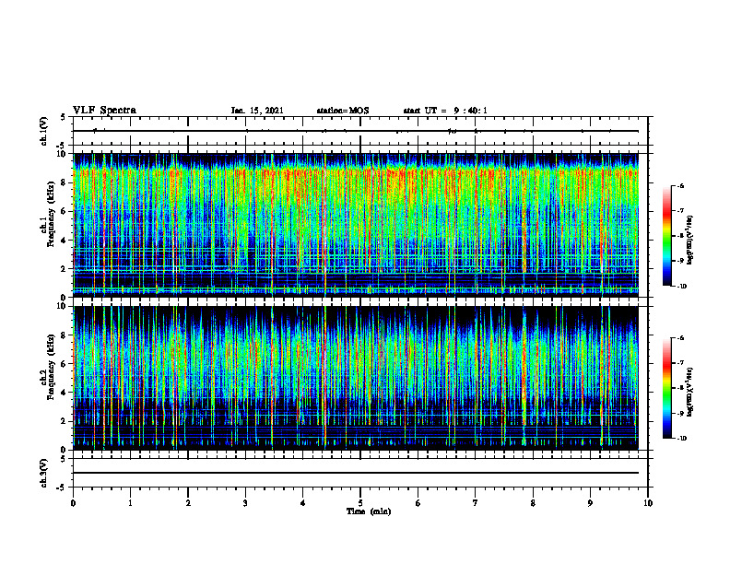730x564 pixels.
Task: Click the "station=MOS" header label
Action: tap(343, 111)
